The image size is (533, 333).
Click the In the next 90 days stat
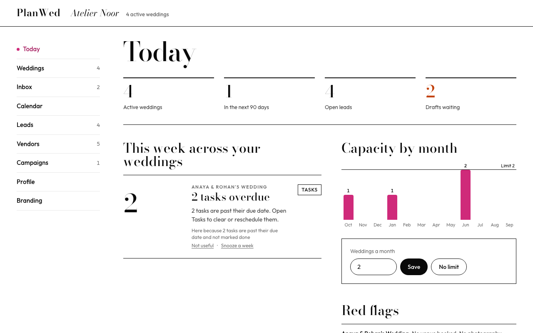coord(269,94)
